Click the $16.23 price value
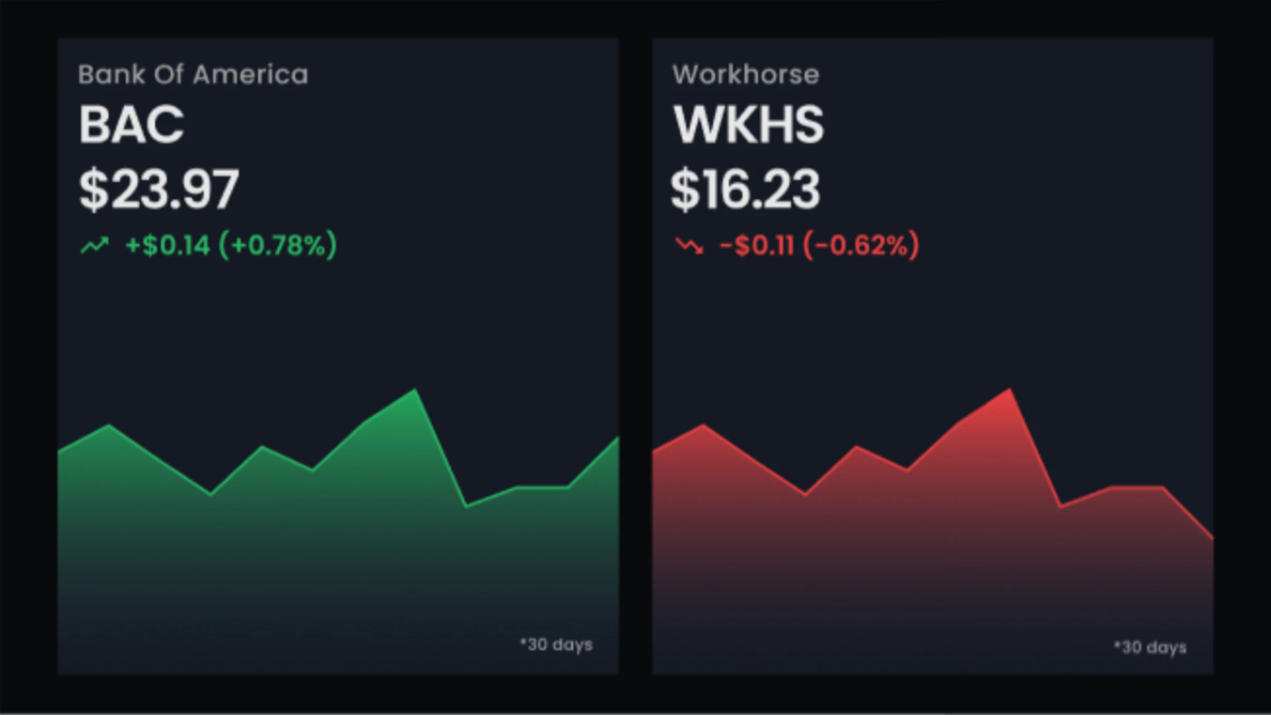Viewport: 1271px width, 715px height. coord(745,190)
